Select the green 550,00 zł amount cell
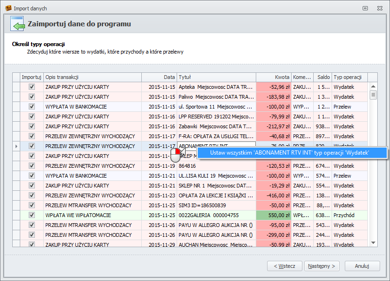 [x=273, y=215]
